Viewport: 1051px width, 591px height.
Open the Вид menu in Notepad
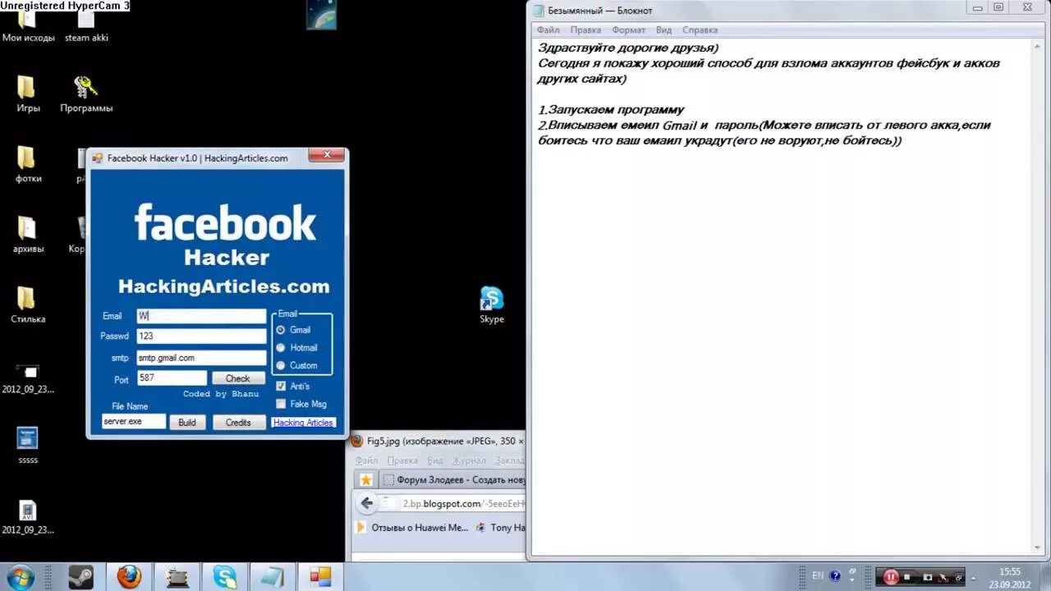(663, 30)
